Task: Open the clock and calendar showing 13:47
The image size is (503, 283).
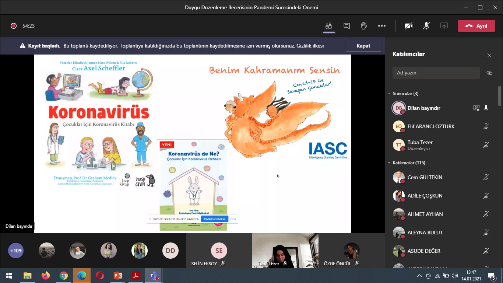Action: click(471, 276)
